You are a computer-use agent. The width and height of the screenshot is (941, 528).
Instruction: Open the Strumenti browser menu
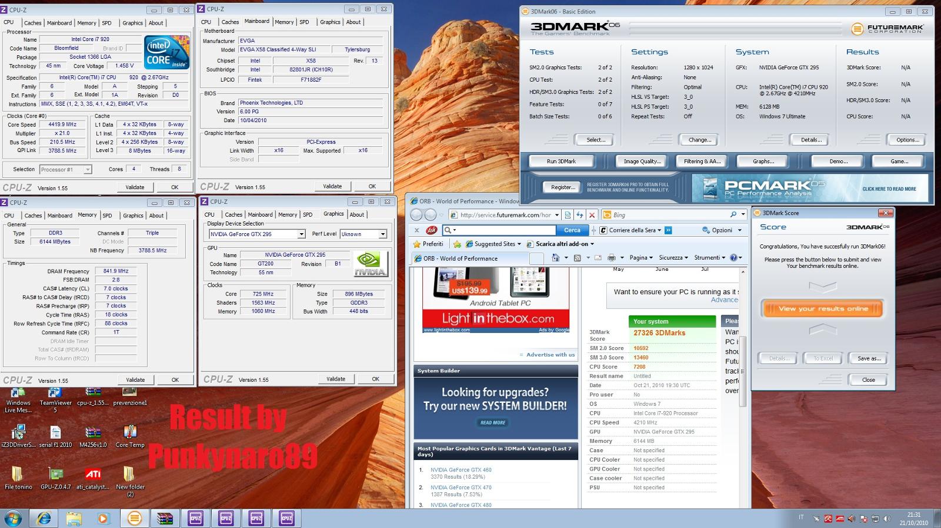point(709,258)
